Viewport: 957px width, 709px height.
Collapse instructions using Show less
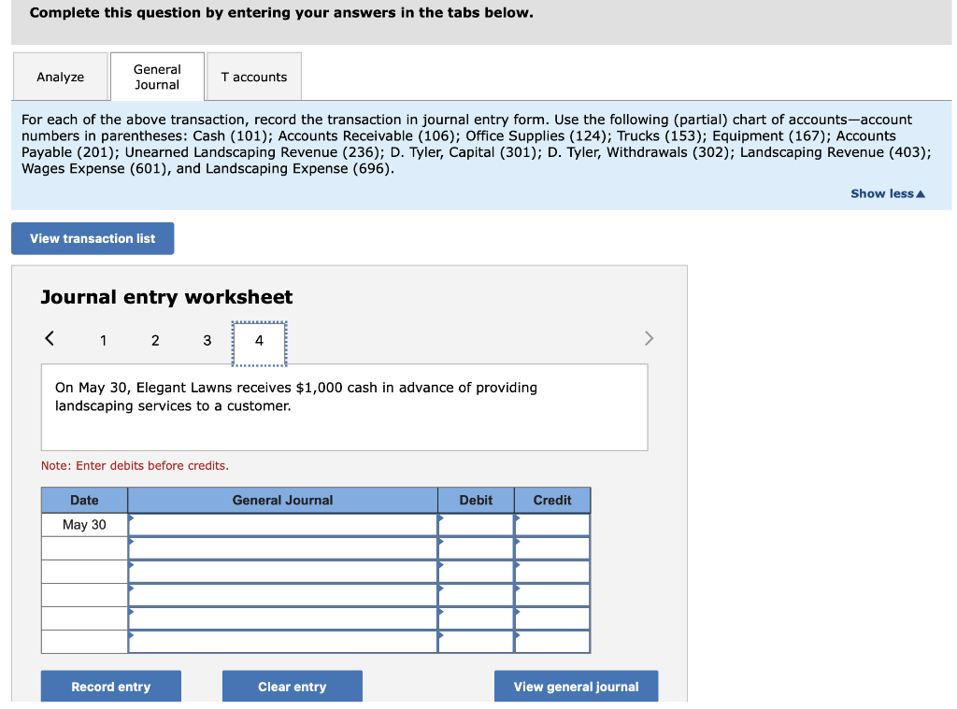(x=886, y=193)
